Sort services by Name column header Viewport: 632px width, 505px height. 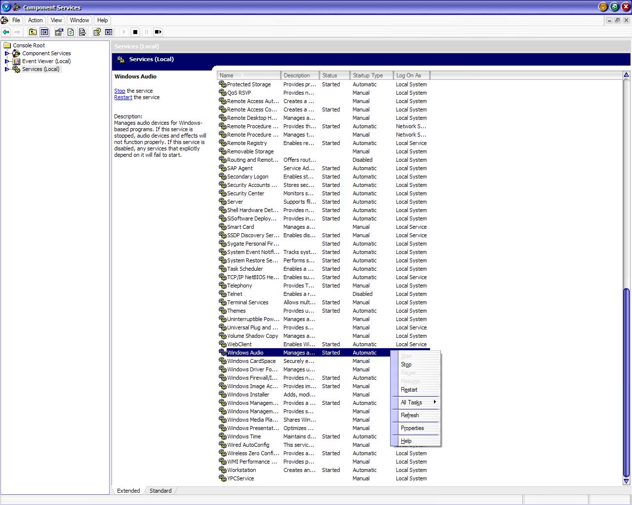[249, 75]
